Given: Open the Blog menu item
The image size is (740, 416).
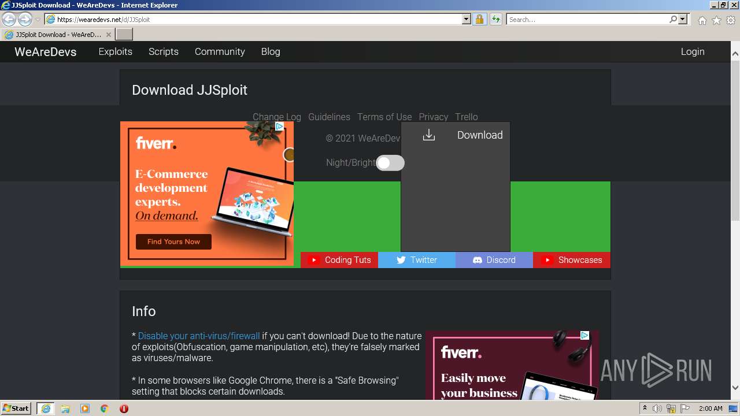Looking at the screenshot, I should [x=271, y=51].
